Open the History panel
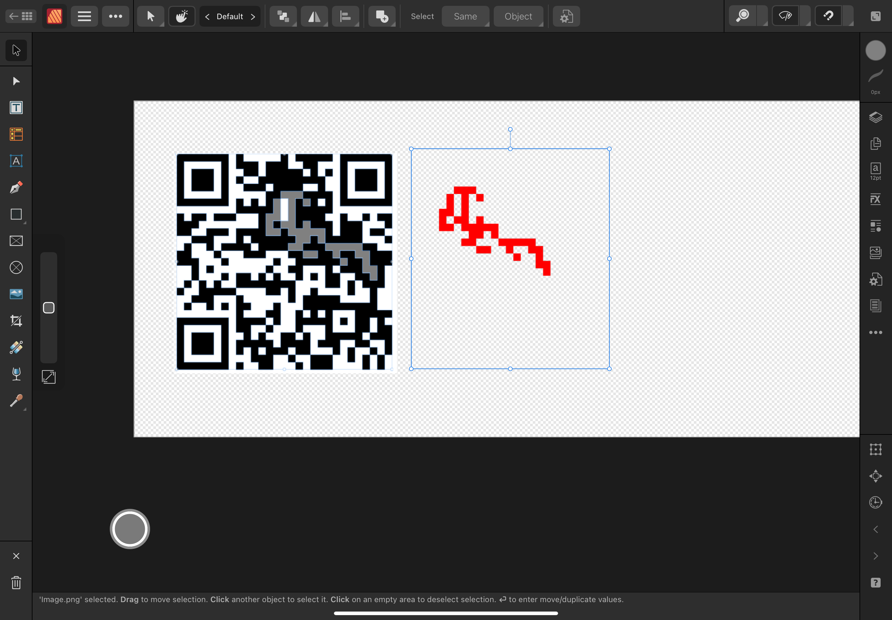Image resolution: width=892 pixels, height=620 pixels. [875, 502]
